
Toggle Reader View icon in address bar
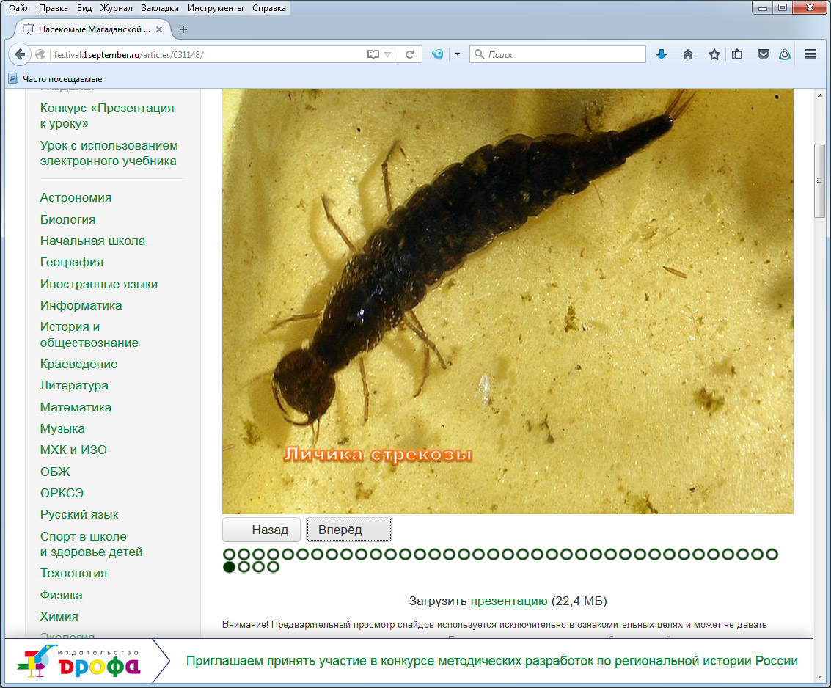(x=373, y=54)
